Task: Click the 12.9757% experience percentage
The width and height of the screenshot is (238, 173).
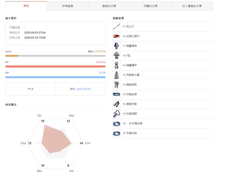Action: tap(100, 52)
